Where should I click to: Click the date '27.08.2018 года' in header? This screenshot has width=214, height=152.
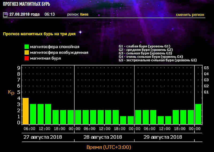[25, 14]
